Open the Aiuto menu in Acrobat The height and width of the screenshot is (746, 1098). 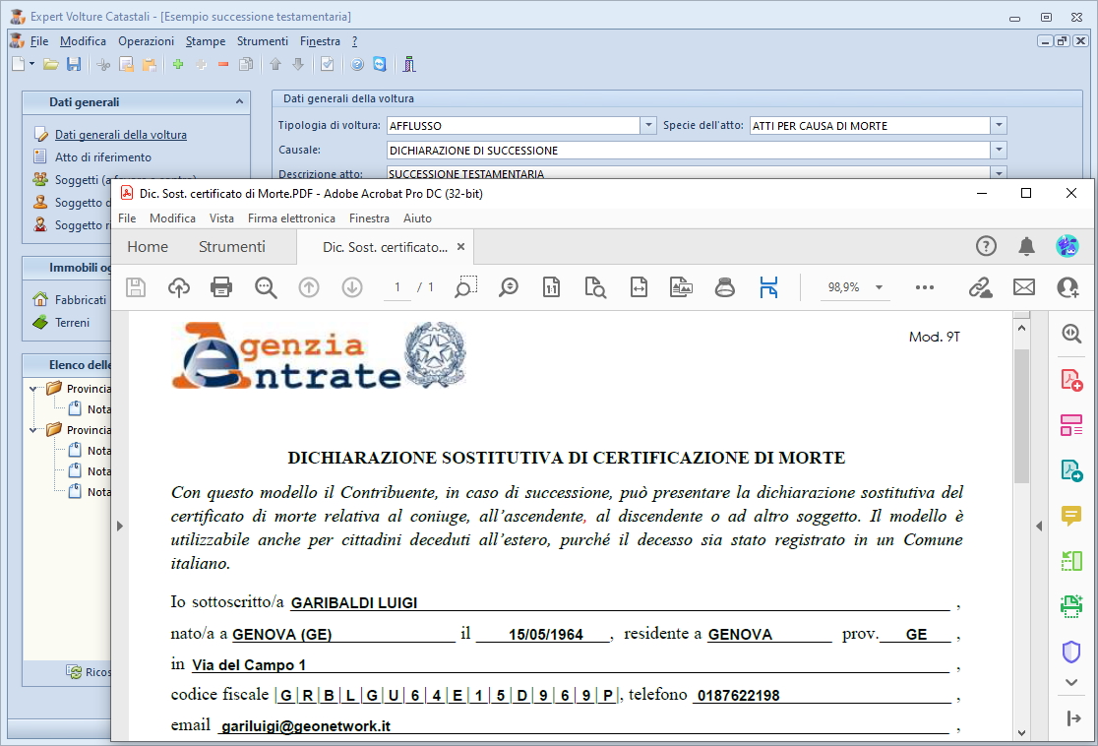pos(417,218)
